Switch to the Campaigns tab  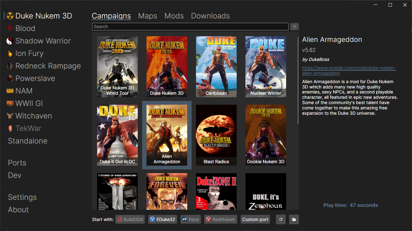point(111,16)
